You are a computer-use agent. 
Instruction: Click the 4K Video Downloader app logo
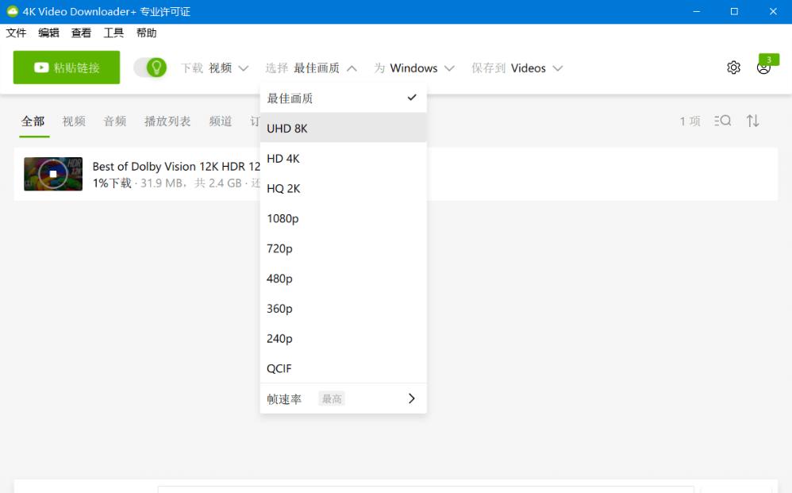pos(12,12)
